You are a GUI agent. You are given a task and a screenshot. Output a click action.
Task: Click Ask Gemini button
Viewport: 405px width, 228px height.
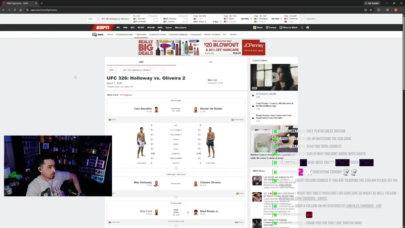372,3
